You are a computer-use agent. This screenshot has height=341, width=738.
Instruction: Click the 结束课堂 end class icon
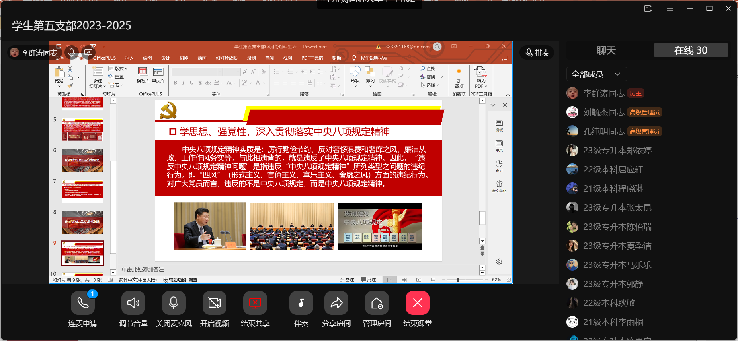point(417,303)
